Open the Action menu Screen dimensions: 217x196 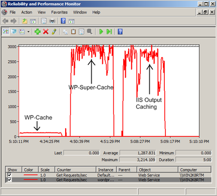pyautogui.click(x=27, y=12)
